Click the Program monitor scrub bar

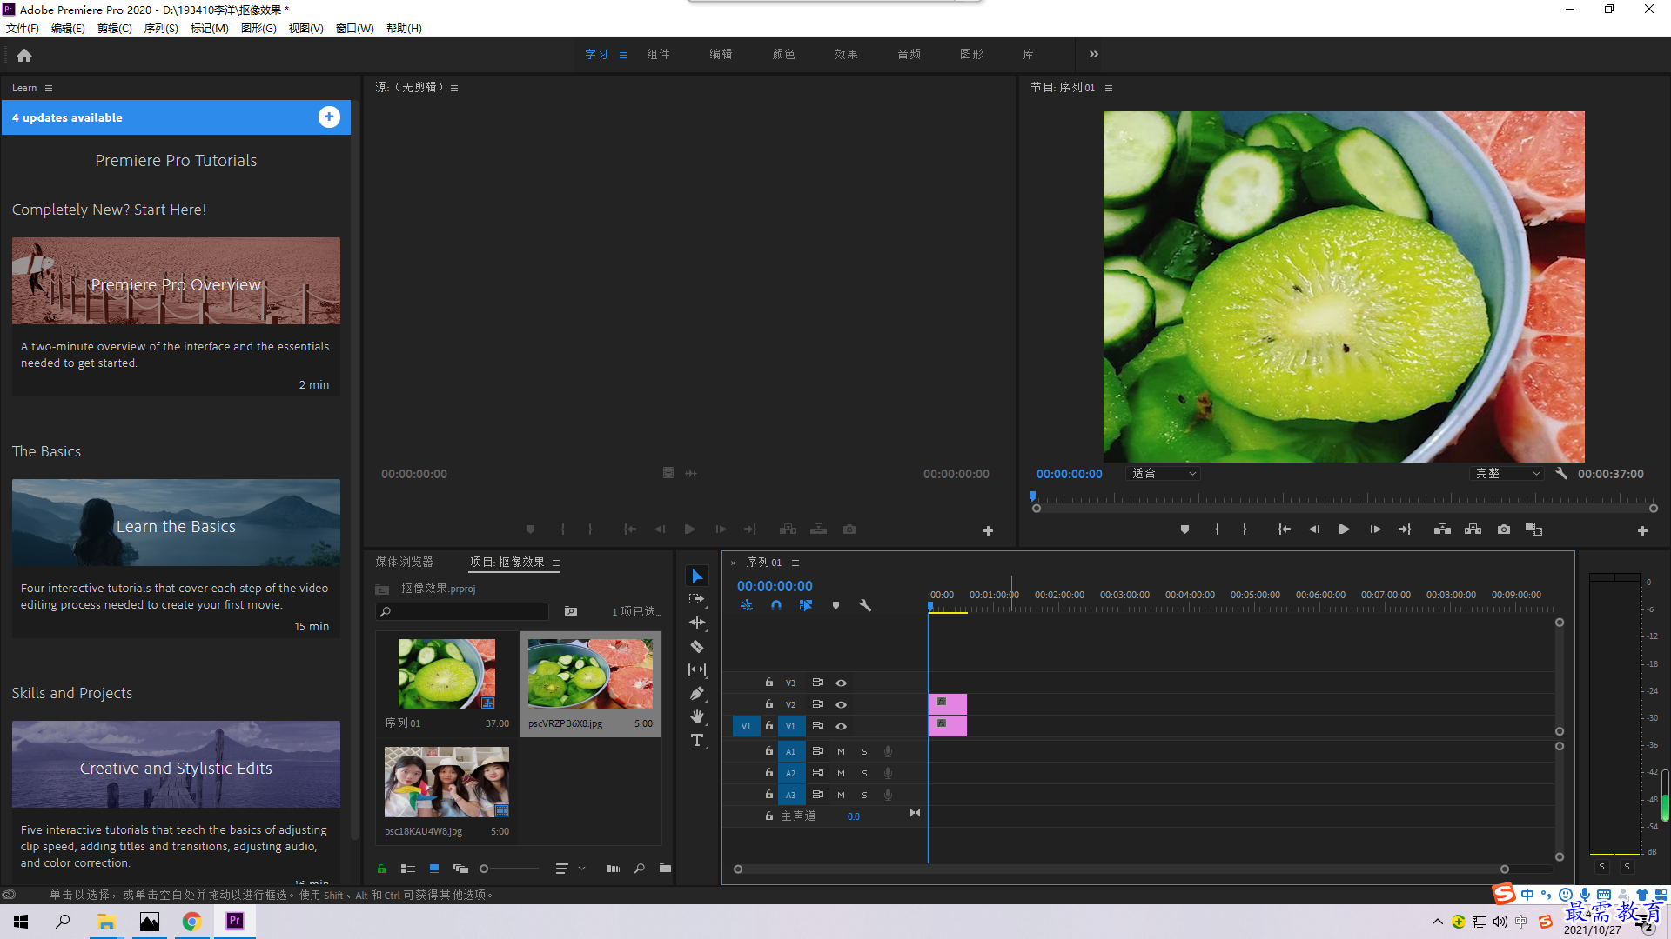click(1344, 499)
